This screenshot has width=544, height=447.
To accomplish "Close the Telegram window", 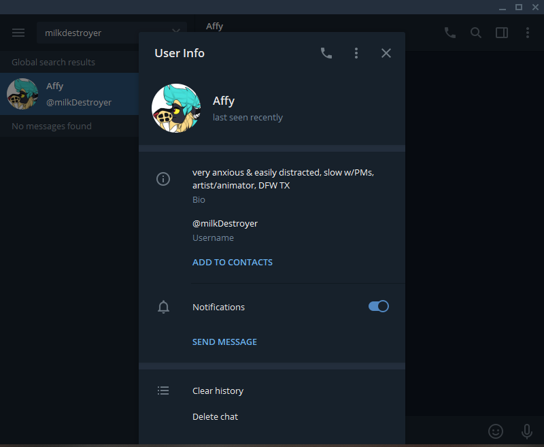I will pyautogui.click(x=535, y=7).
